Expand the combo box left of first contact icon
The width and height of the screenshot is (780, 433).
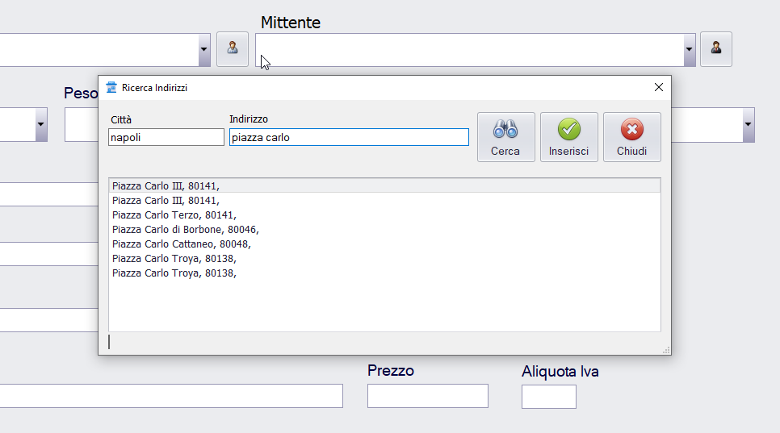point(203,50)
